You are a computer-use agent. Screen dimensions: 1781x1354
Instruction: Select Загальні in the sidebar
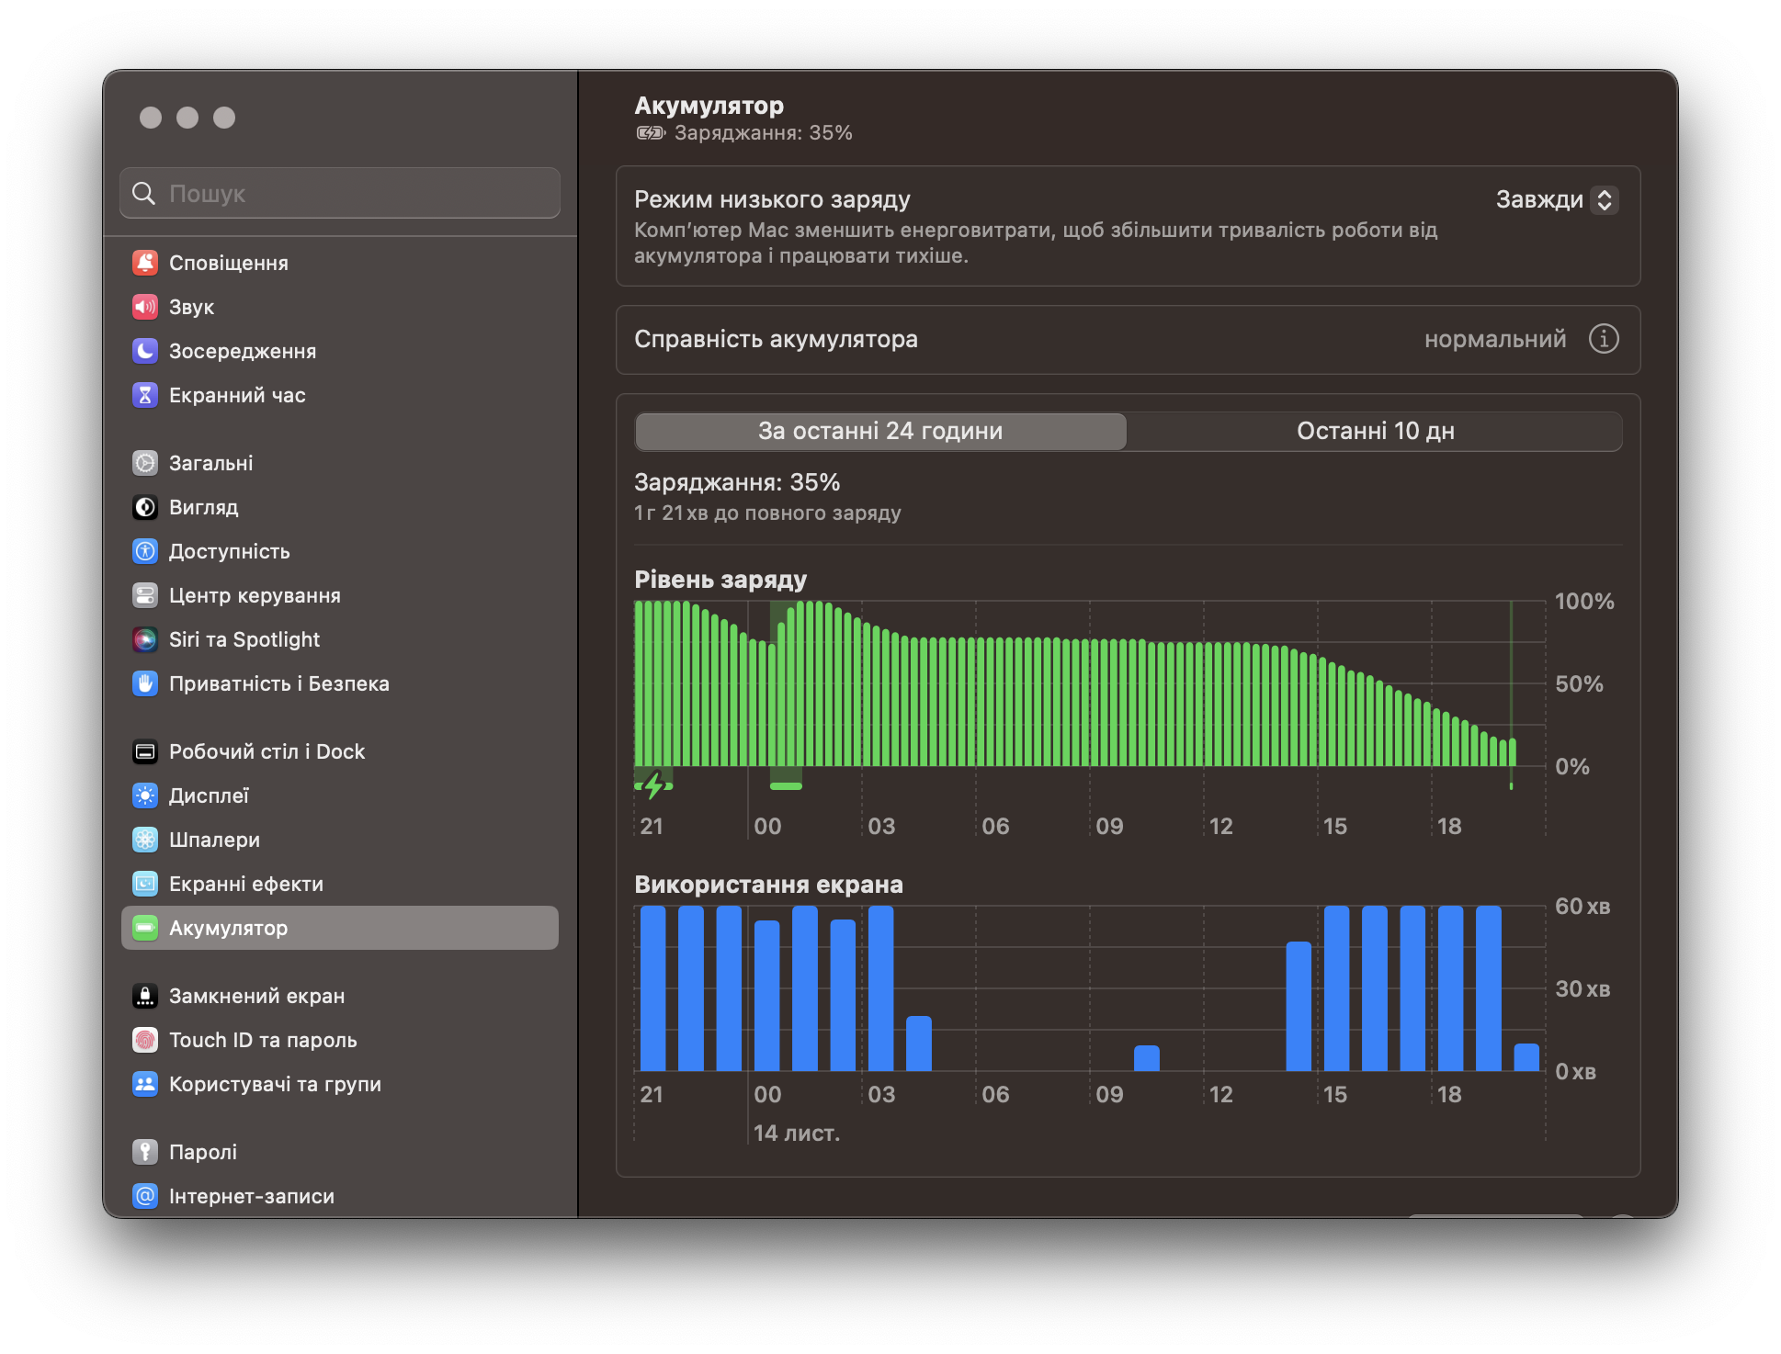click(210, 463)
